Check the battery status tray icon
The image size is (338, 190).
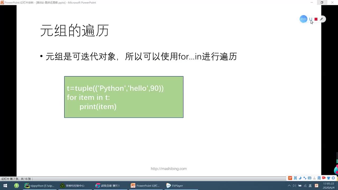(x=300, y=186)
